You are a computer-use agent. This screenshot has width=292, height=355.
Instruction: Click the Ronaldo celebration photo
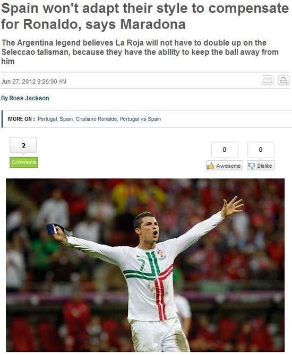coord(145,265)
